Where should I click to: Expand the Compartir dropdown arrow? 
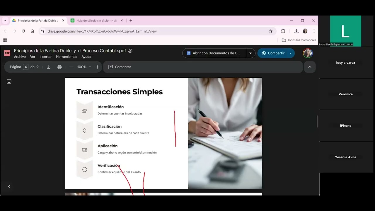click(291, 53)
